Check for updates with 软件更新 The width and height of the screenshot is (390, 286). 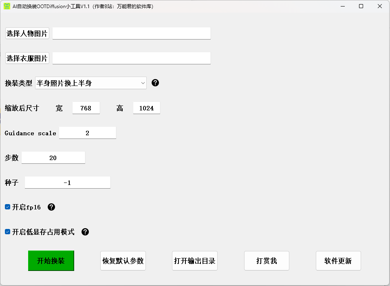[x=338, y=261]
